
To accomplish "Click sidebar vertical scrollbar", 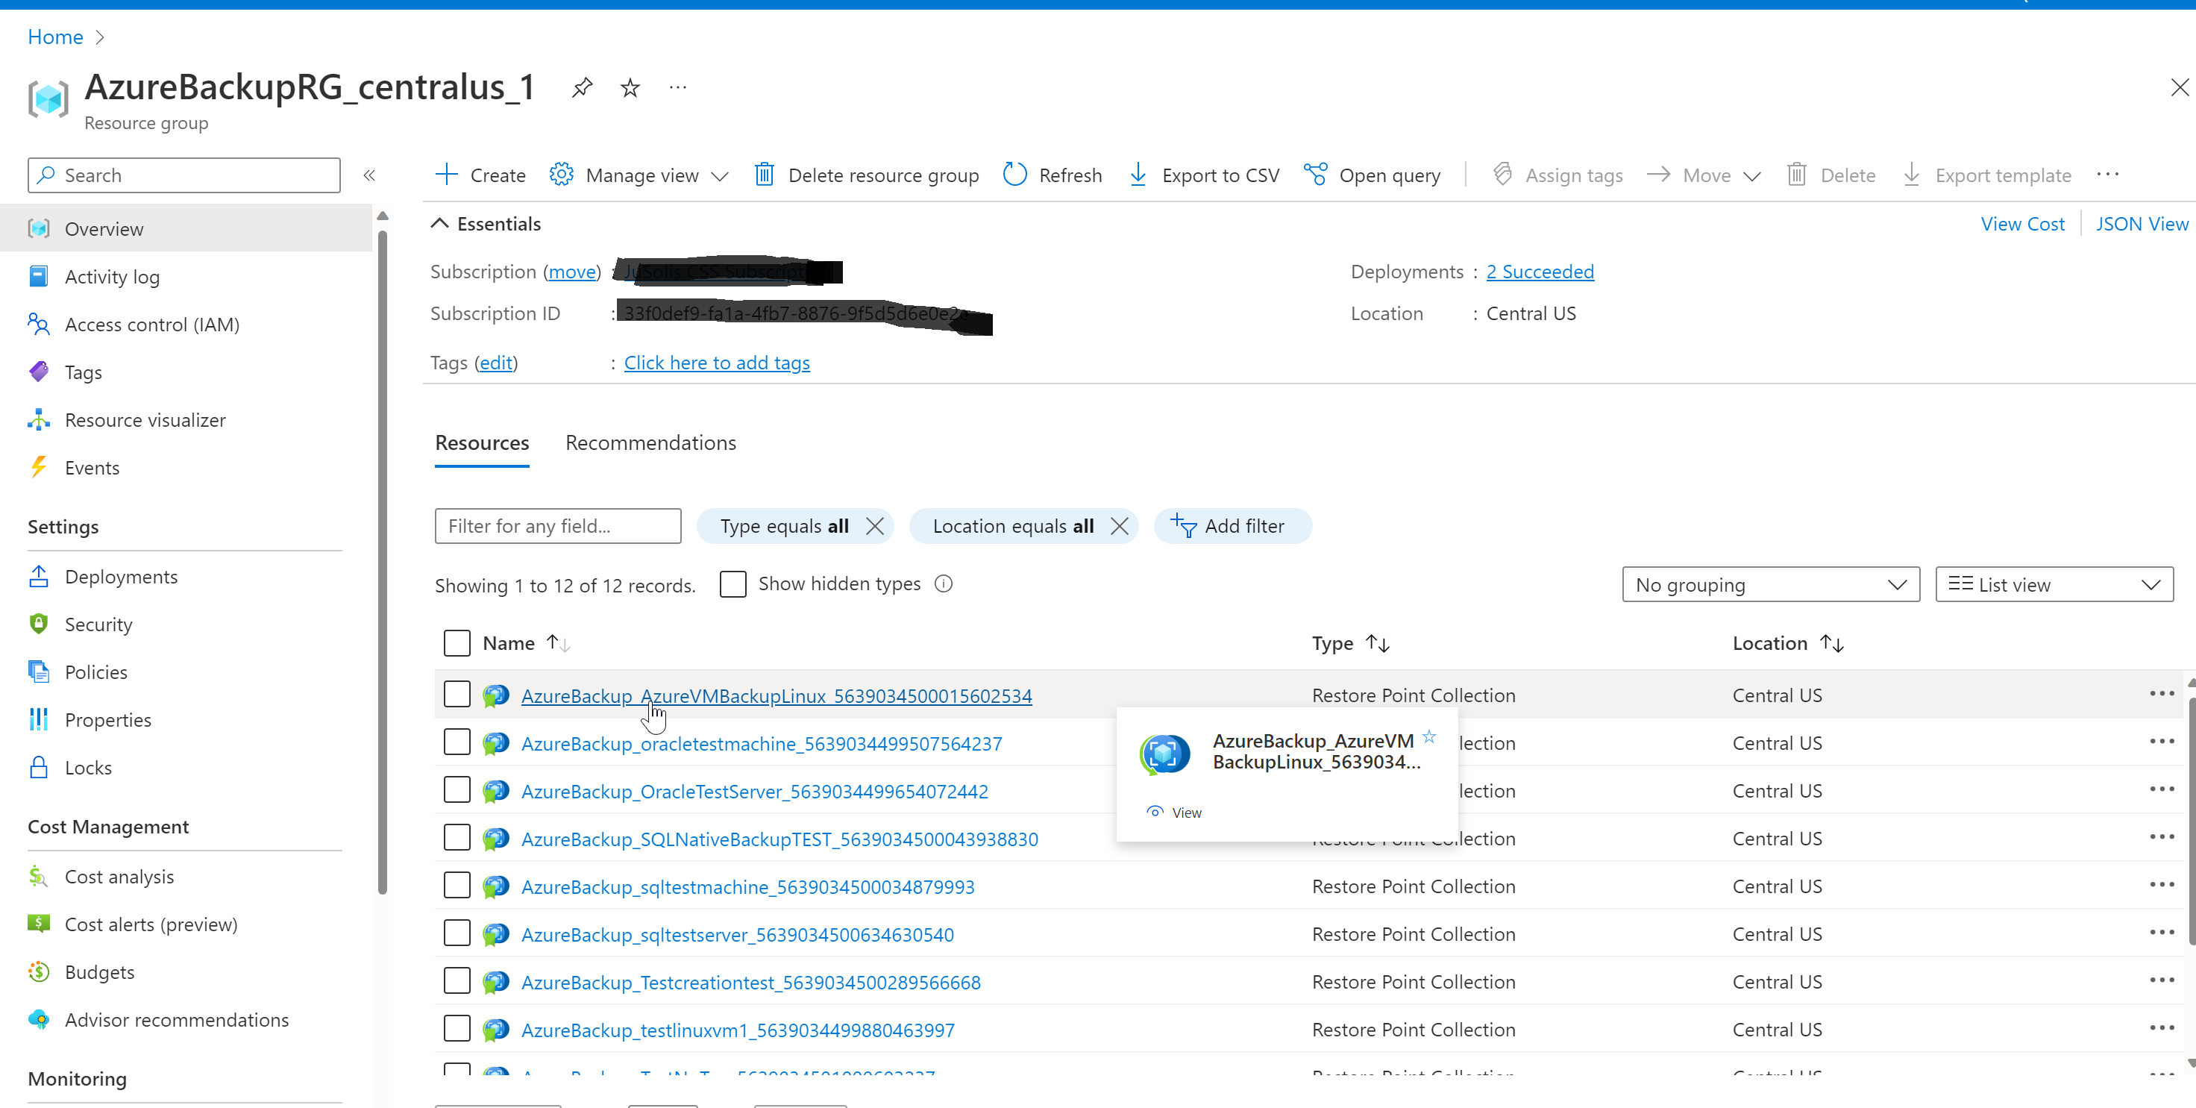I will tap(382, 563).
